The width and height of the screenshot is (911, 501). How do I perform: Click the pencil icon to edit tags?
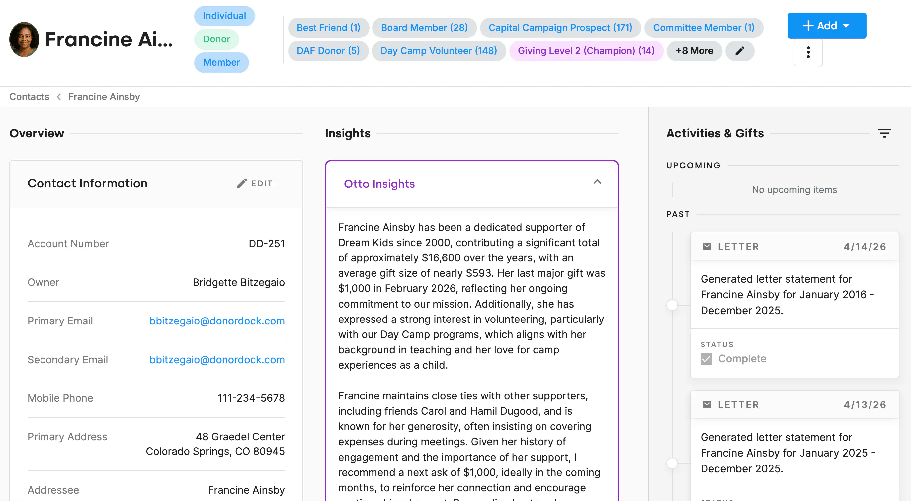[739, 51]
